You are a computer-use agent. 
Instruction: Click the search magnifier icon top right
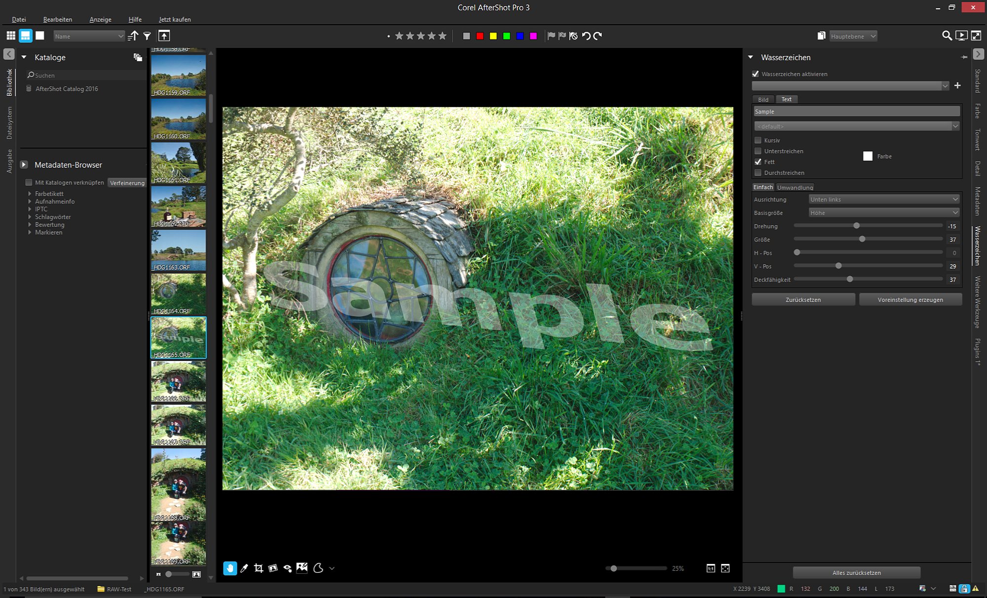click(947, 36)
